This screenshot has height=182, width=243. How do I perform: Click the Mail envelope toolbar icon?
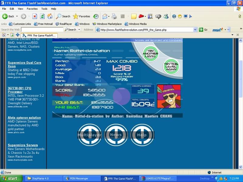(105, 16)
